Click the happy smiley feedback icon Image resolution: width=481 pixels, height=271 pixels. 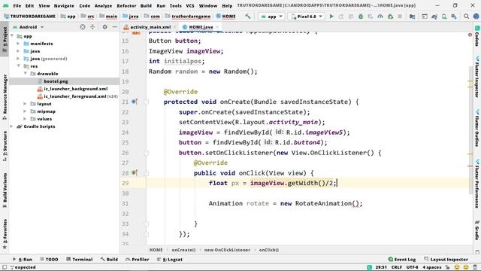click(x=457, y=267)
